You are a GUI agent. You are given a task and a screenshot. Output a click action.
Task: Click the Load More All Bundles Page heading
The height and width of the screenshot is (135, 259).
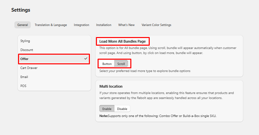click(122, 41)
